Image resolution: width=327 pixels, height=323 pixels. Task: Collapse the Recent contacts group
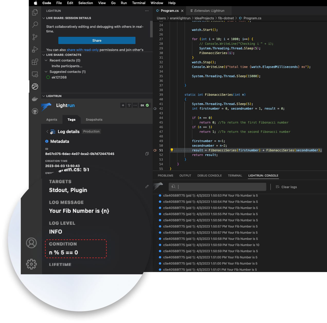(46, 60)
